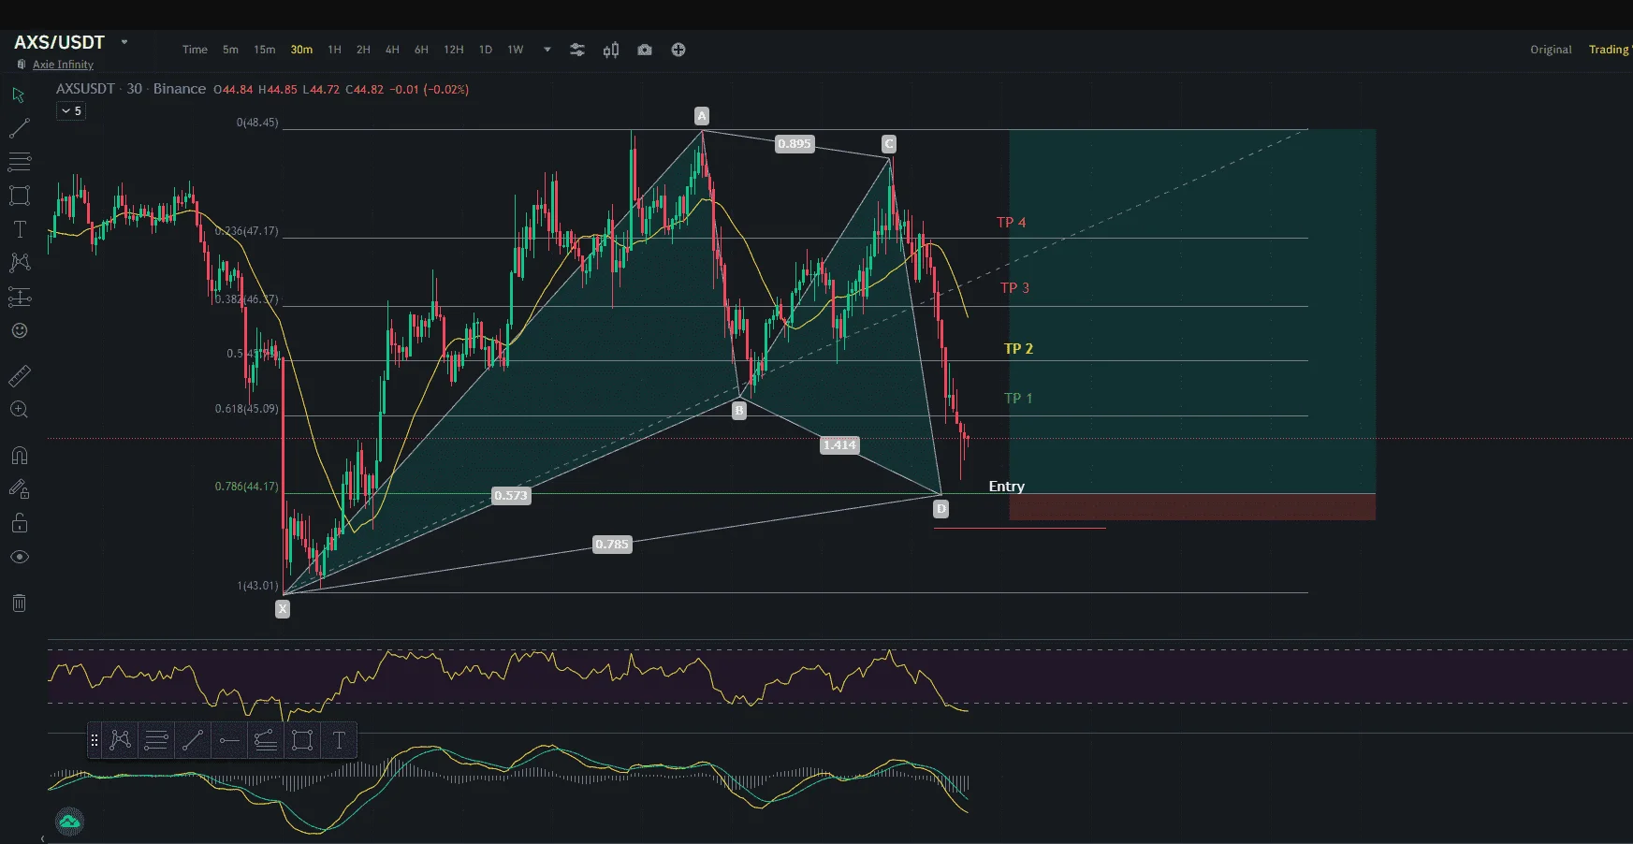
Task: Activate the ruler measure tool
Action: click(x=19, y=376)
